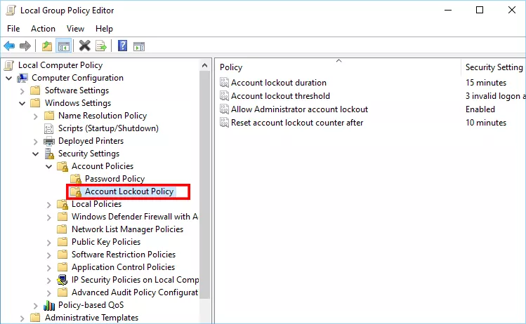This screenshot has width=526, height=324.
Task: Click the 10 minutes setting value
Action: (486, 123)
